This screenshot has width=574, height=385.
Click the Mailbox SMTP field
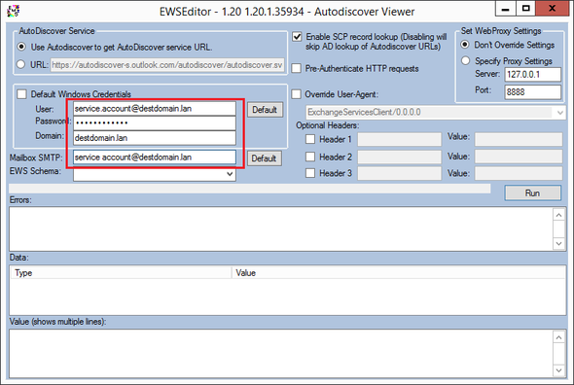pos(155,157)
